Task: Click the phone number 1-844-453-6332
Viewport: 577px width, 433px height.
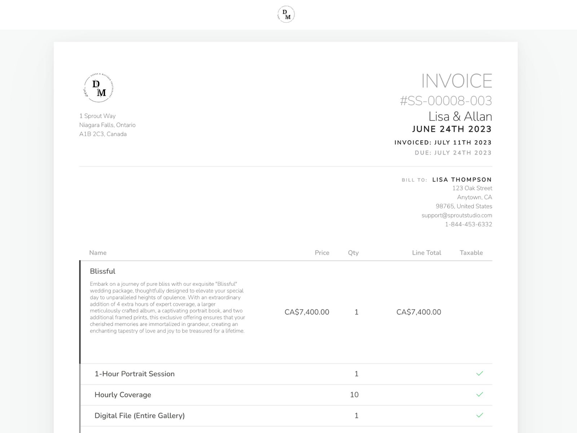Action: click(x=468, y=224)
